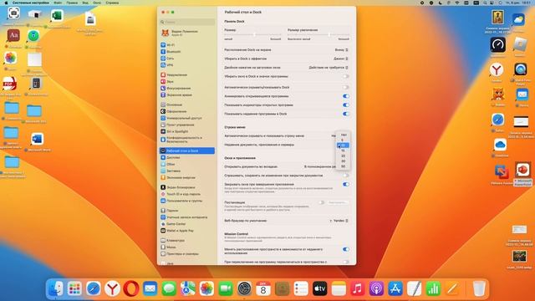Open Справка menu in the menu bar
This screenshot has width=535, height=301.
(x=112, y=3)
